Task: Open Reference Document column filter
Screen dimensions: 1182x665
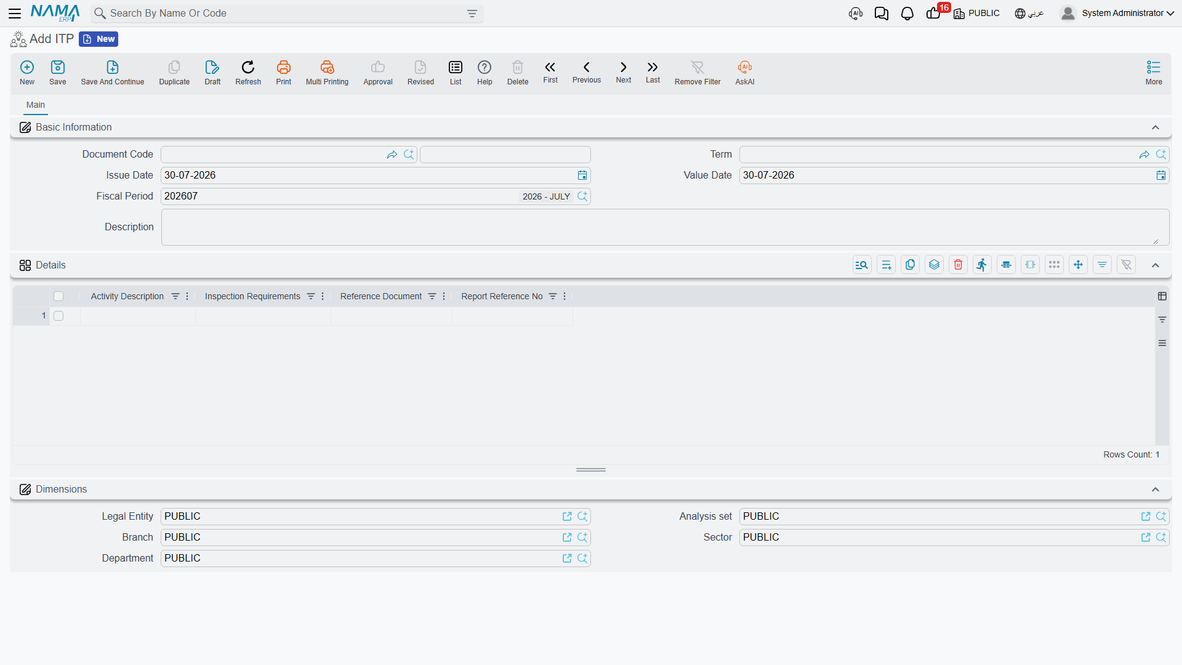Action: [432, 296]
